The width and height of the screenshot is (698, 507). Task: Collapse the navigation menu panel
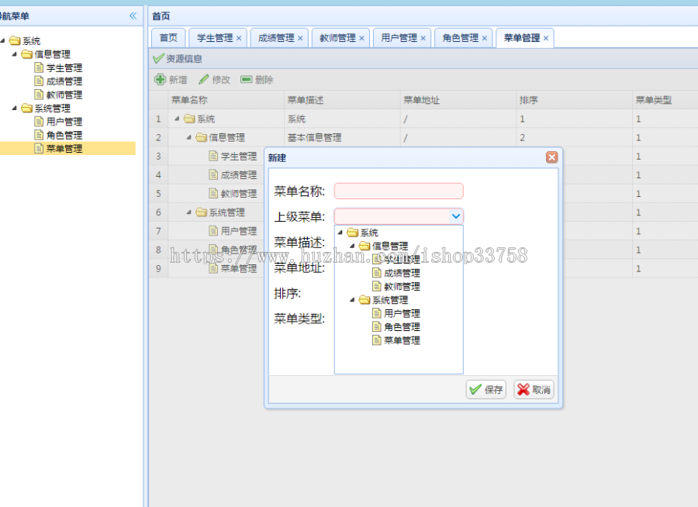click(x=133, y=16)
